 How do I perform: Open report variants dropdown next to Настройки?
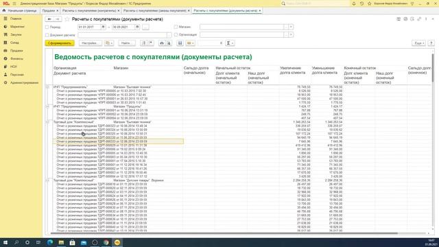tap(109, 43)
